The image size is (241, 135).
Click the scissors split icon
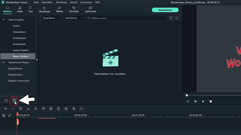[28, 109]
